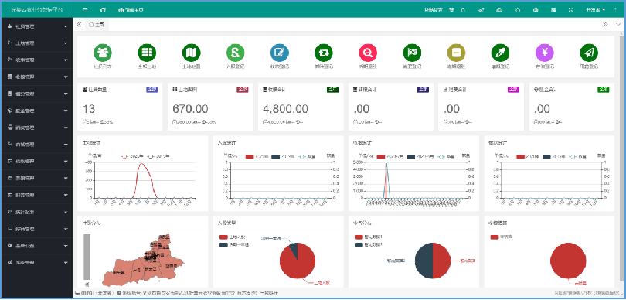Viewport: 626px width, 300px height.
Task: Expand the 股金管理 sidebar menu
Action: (x=37, y=111)
